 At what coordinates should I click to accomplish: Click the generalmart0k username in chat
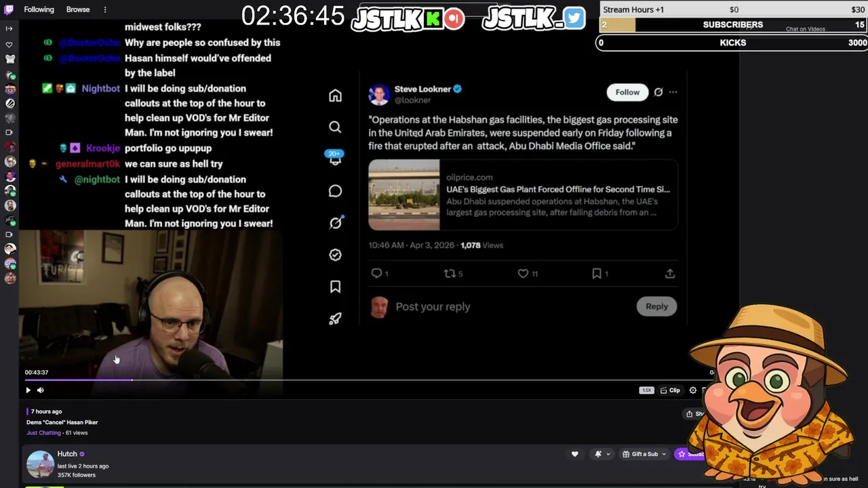pyautogui.click(x=87, y=163)
